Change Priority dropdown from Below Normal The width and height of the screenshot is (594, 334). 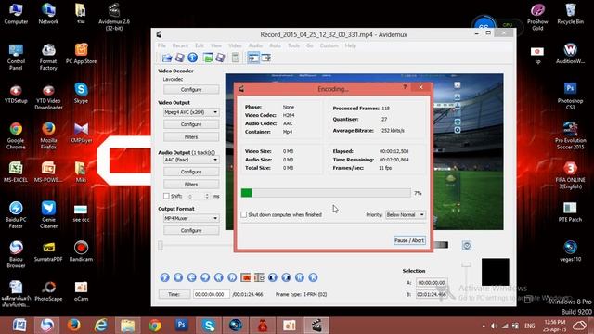click(x=406, y=214)
